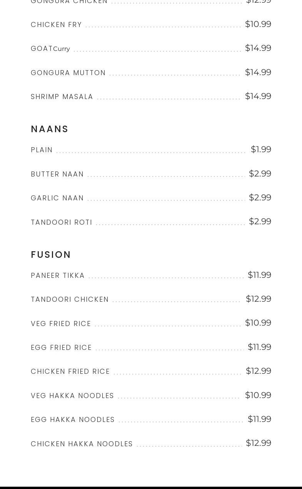This screenshot has height=489, width=302.
Task: Select Paneer Tikka menu item
Action: pyautogui.click(x=58, y=276)
